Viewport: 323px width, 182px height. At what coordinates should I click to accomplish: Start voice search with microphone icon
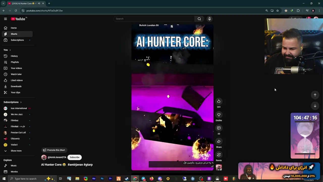point(209,19)
